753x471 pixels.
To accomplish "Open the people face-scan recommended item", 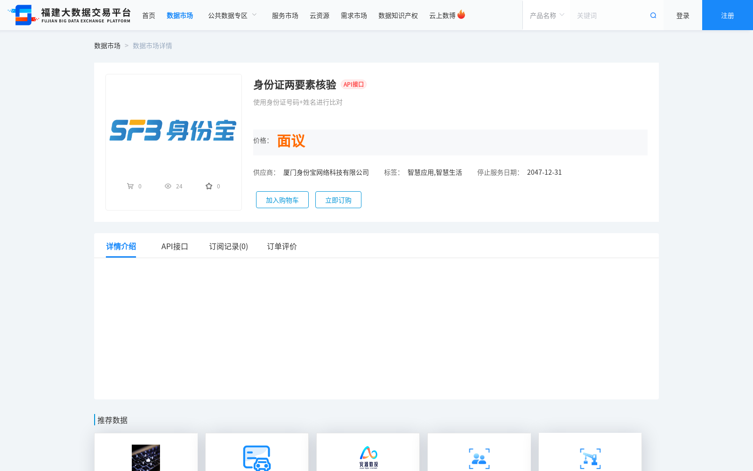I will click(479, 458).
